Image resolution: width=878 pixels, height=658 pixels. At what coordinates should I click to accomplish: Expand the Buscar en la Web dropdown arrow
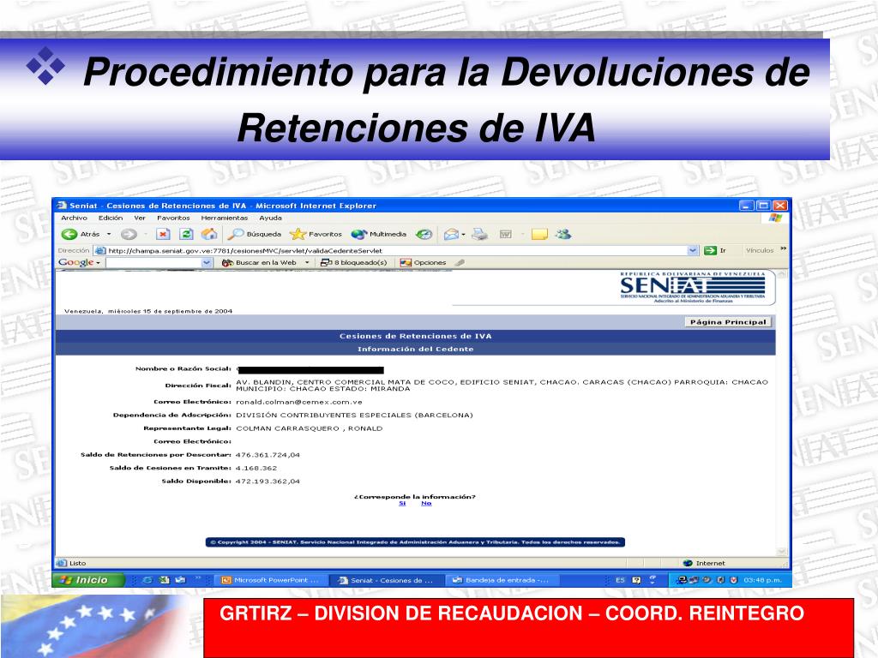coord(307,262)
